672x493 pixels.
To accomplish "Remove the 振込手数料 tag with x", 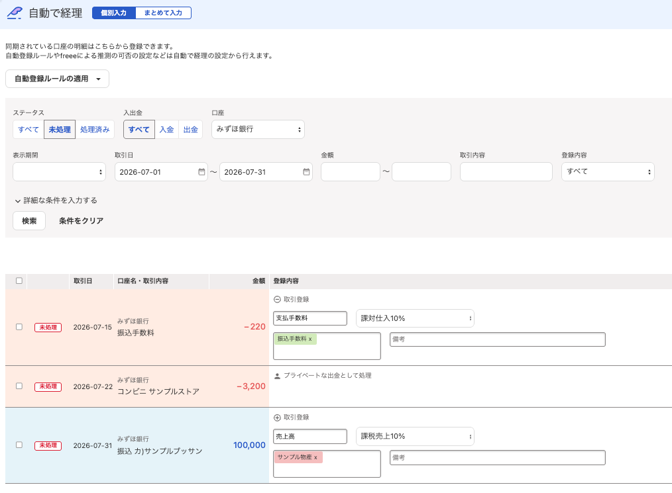I will [310, 339].
